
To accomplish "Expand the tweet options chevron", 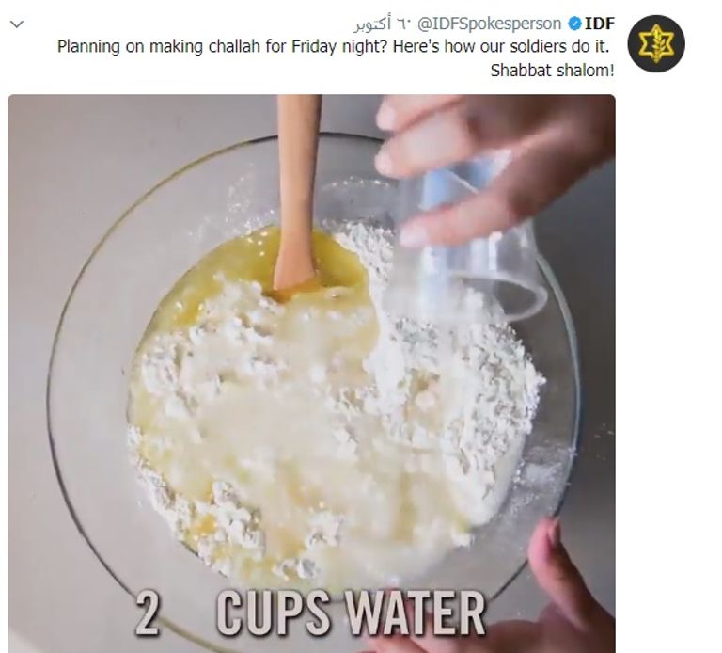I will point(17,24).
